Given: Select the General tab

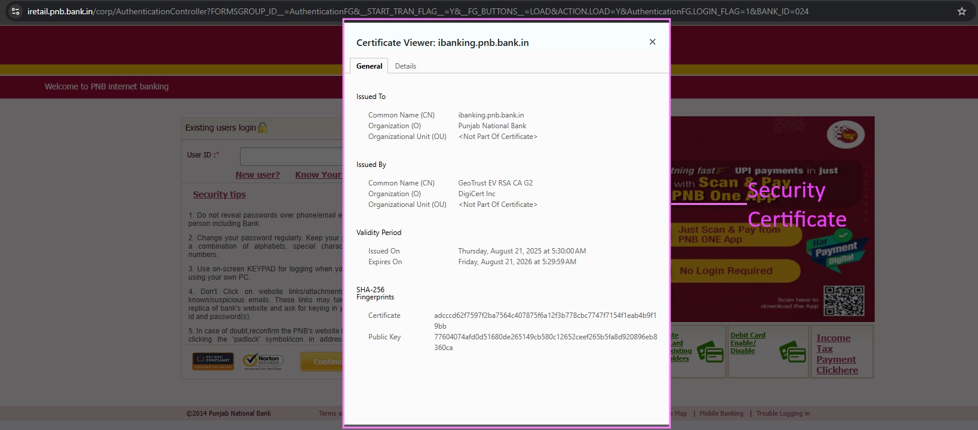Looking at the screenshot, I should tap(369, 66).
